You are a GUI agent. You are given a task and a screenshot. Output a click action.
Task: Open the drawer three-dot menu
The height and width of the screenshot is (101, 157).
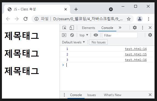tap(64, 95)
